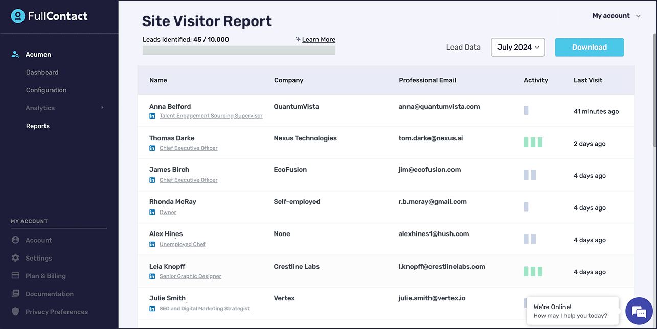Click the Account profile icon in sidebar
Image resolution: width=657 pixels, height=329 pixels.
[15, 240]
